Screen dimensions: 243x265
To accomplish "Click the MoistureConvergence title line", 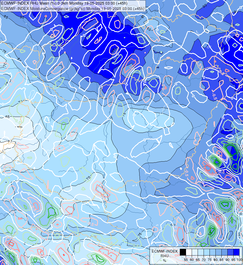I will (x=73, y=9).
